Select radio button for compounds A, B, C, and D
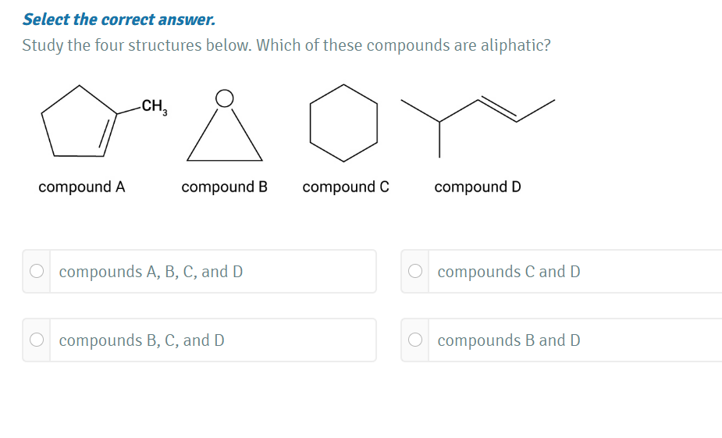 (x=37, y=271)
